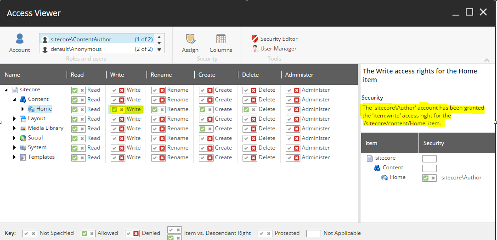Click the Social globe icon
Viewport: 497px width, 240px height.
click(23, 138)
